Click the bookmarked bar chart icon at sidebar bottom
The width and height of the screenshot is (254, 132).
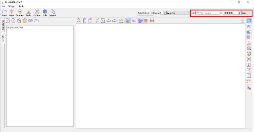(x=249, y=87)
